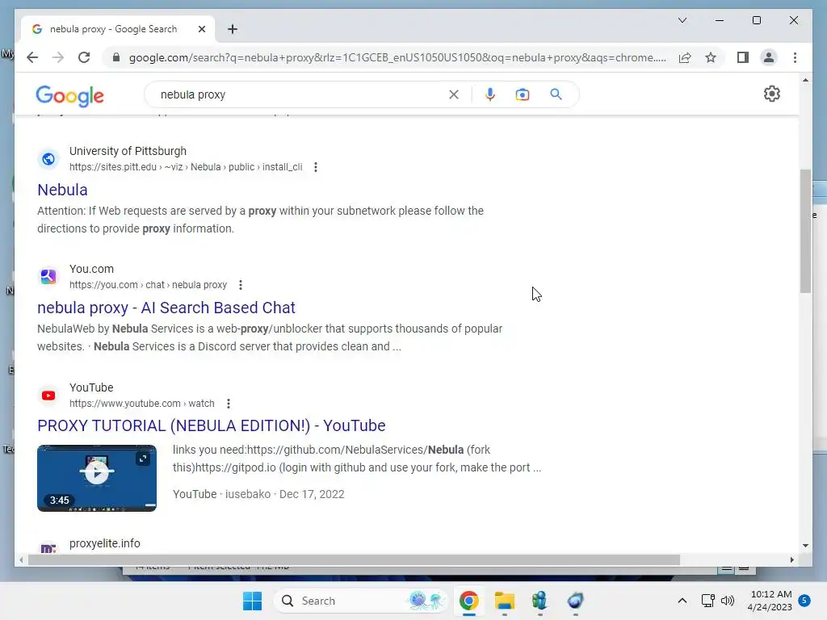Image resolution: width=827 pixels, height=620 pixels.
Task: Close the nebula proxy tab
Action: click(x=201, y=29)
